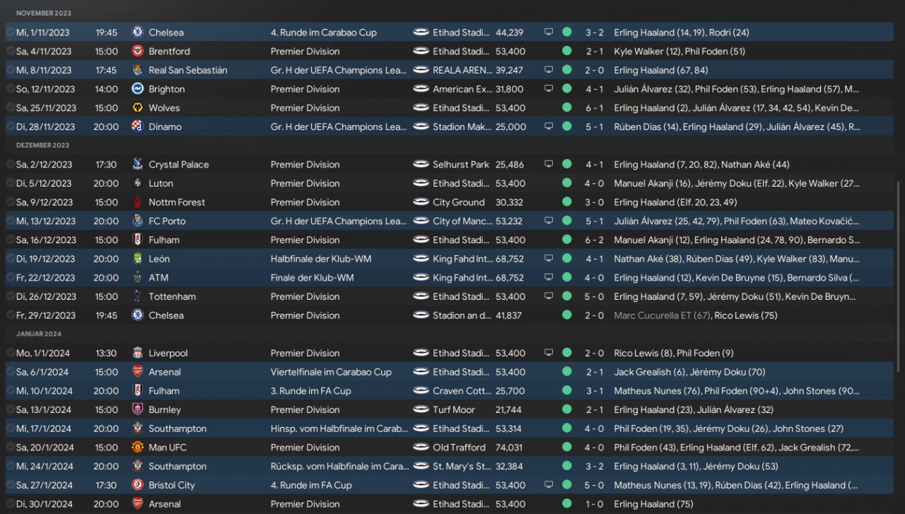Screen dimensions: 905x514
Task: Click the TV broadcast icon for Real San Sebastián match
Action: tap(549, 70)
